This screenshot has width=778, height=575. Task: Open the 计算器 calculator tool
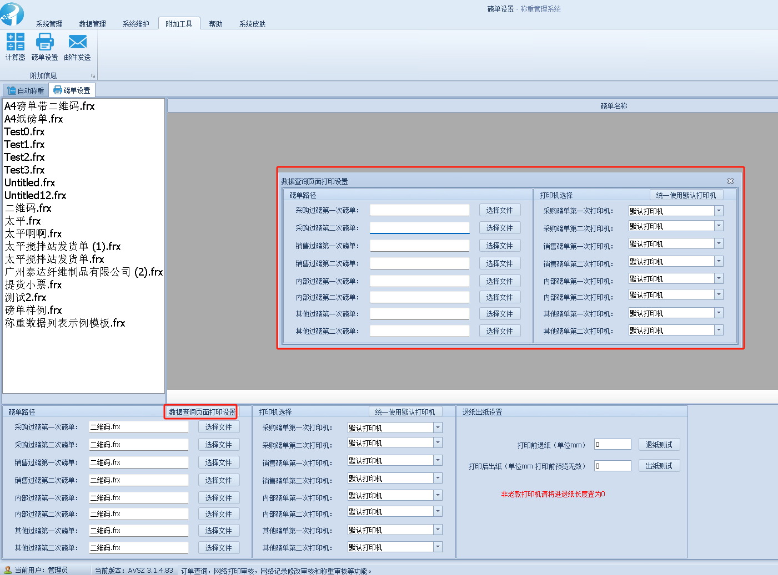coord(16,47)
